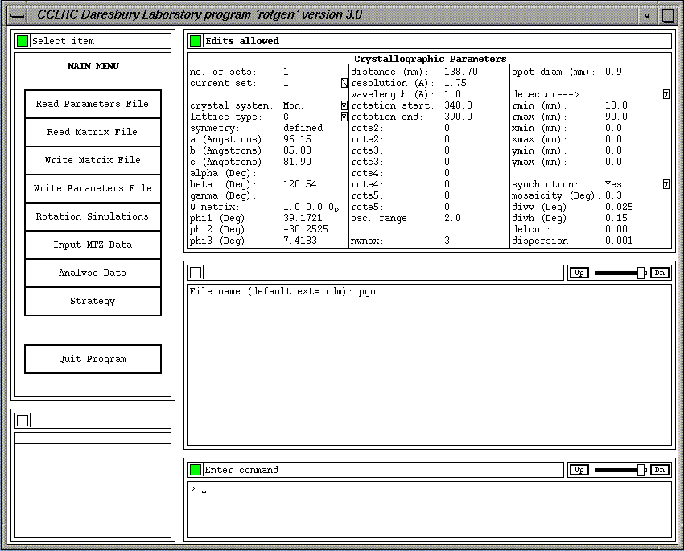
Task: Click the Quit Program button
Action: (x=93, y=359)
